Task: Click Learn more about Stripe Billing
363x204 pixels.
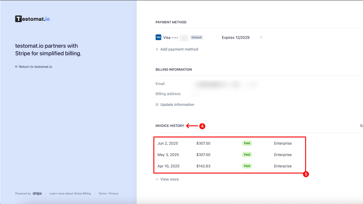Action: tap(70, 193)
